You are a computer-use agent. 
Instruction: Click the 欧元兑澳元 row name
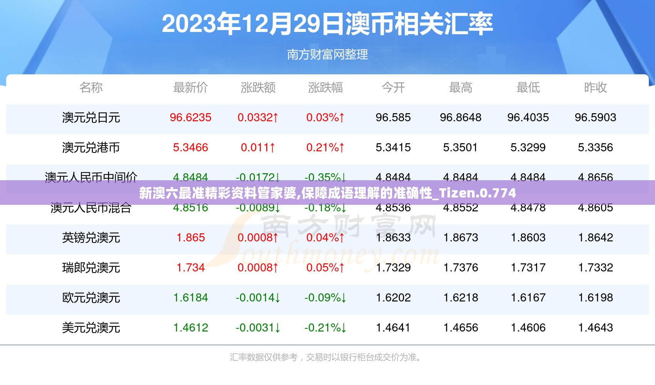tap(91, 298)
